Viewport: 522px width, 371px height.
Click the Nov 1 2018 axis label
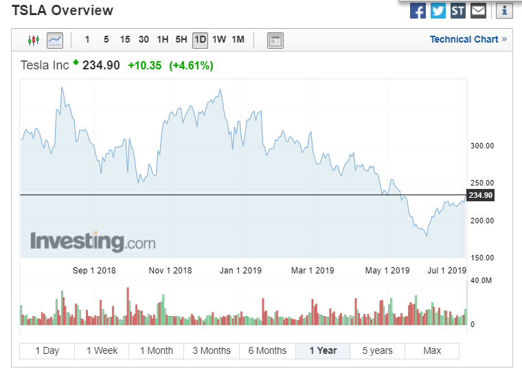(170, 271)
